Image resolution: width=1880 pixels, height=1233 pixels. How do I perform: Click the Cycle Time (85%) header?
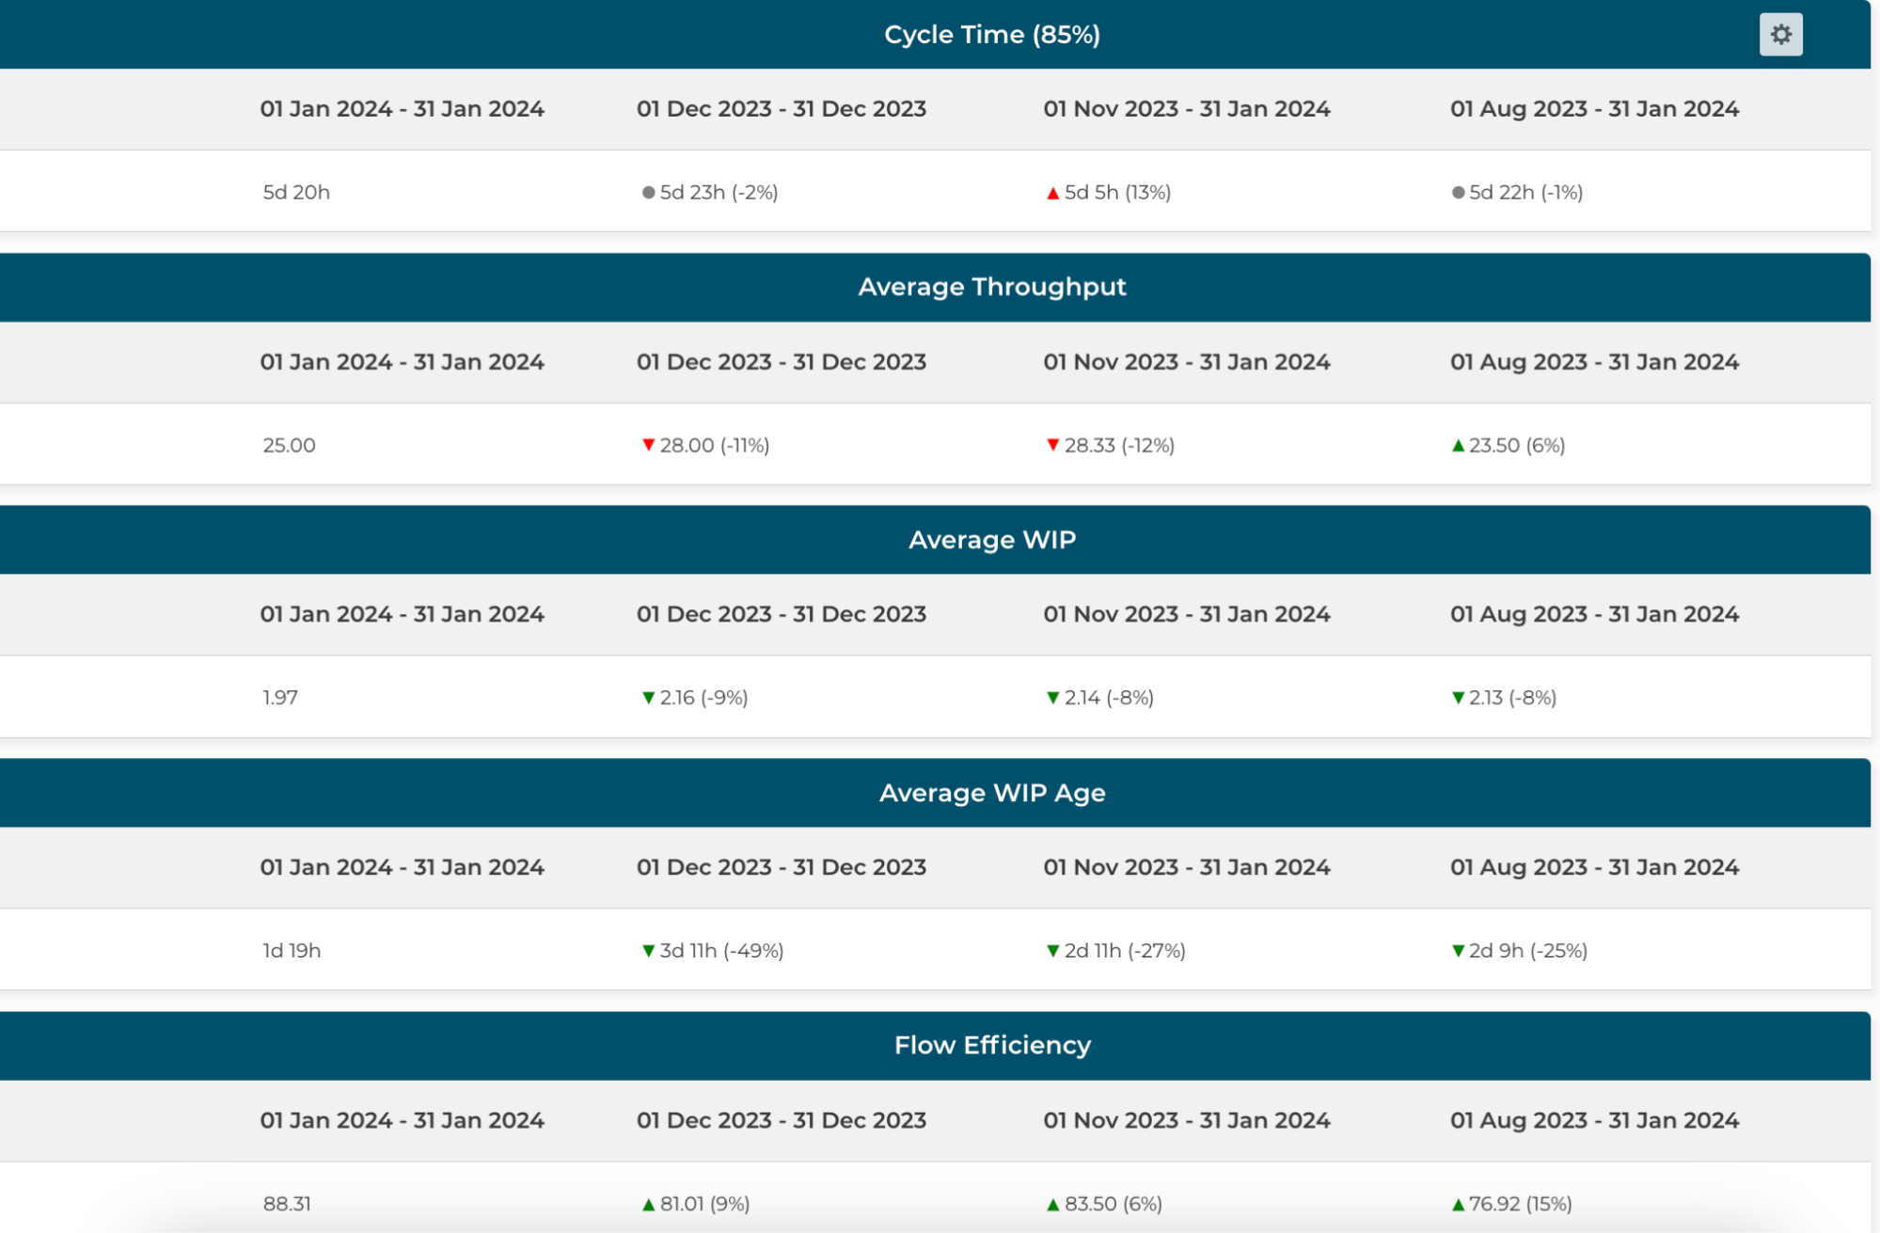[x=991, y=35]
